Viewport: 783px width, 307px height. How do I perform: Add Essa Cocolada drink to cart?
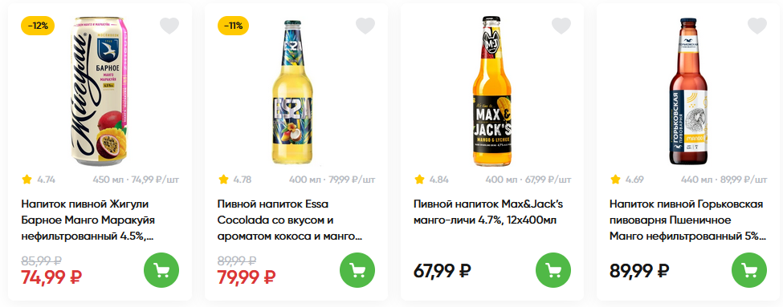pyautogui.click(x=357, y=270)
